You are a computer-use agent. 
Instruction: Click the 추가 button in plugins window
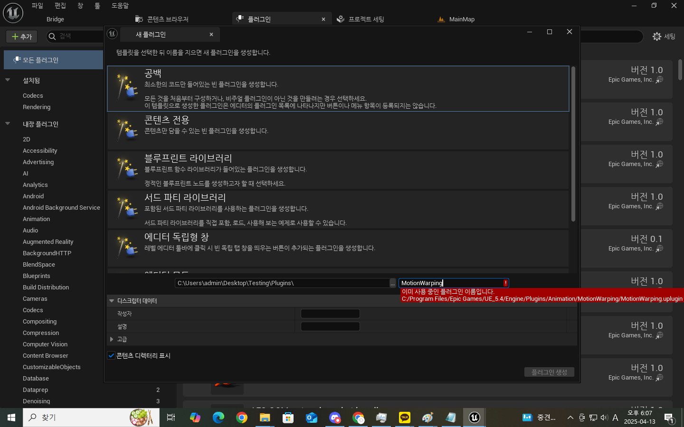click(x=22, y=37)
